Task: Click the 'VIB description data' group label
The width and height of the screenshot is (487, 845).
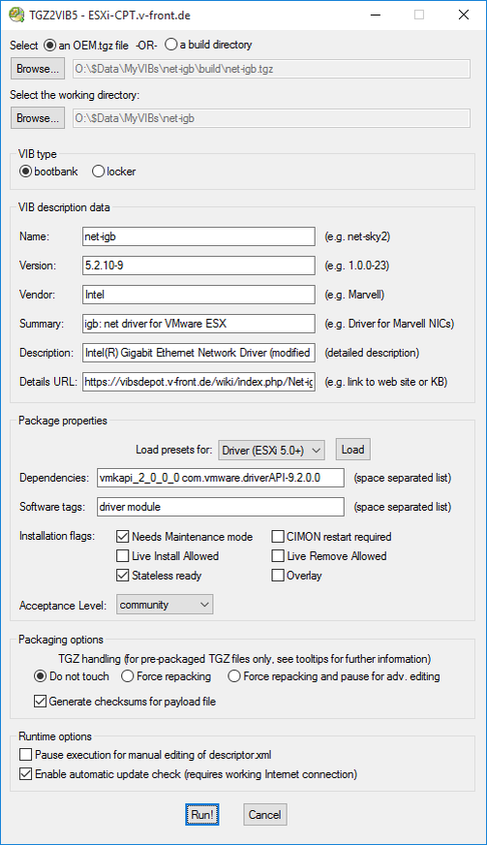Action: tap(64, 207)
